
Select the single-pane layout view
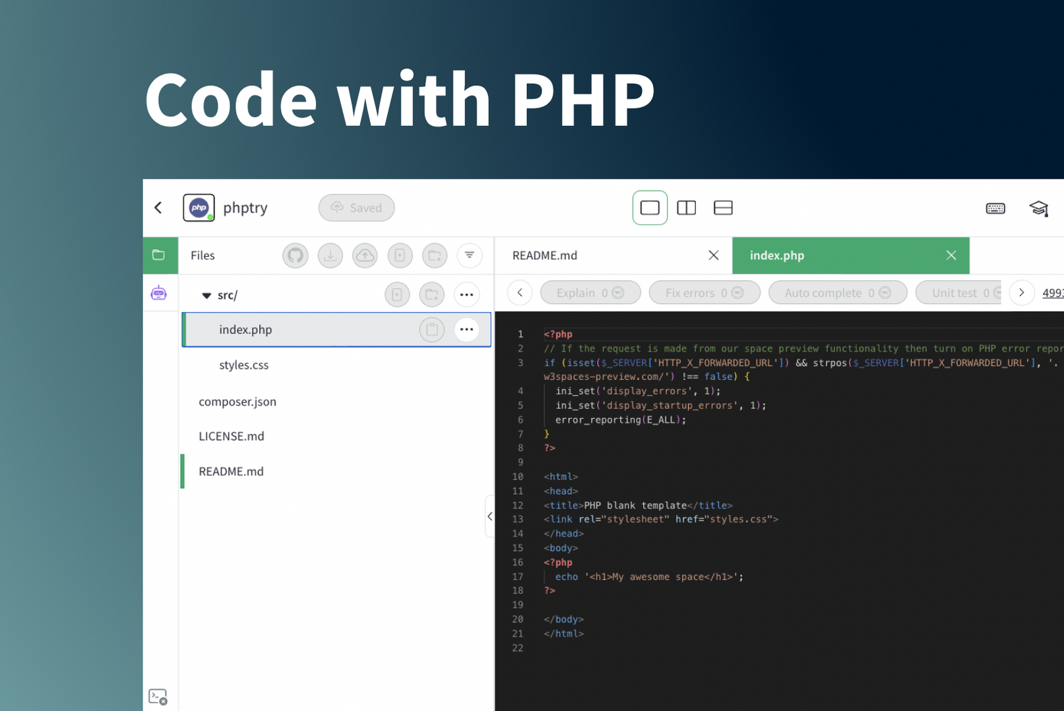click(x=650, y=208)
